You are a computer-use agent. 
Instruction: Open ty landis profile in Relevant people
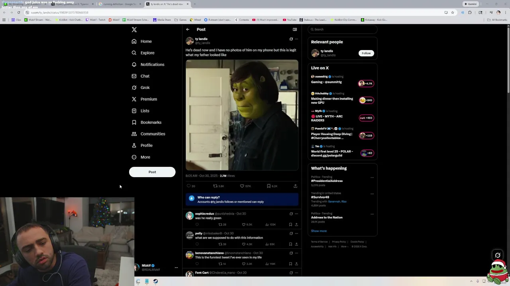pyautogui.click(x=327, y=51)
